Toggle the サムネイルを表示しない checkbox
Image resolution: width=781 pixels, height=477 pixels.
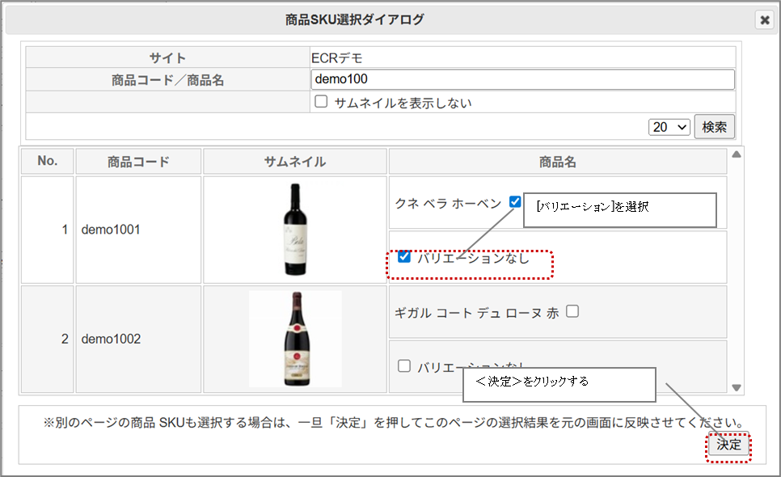pyautogui.click(x=321, y=103)
